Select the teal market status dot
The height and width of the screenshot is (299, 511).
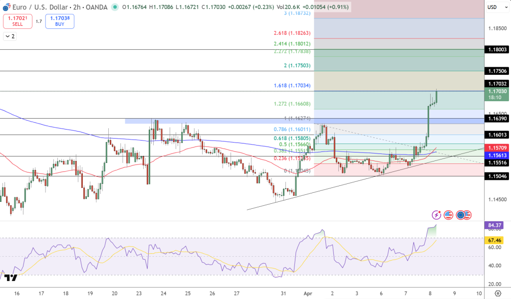click(x=115, y=7)
